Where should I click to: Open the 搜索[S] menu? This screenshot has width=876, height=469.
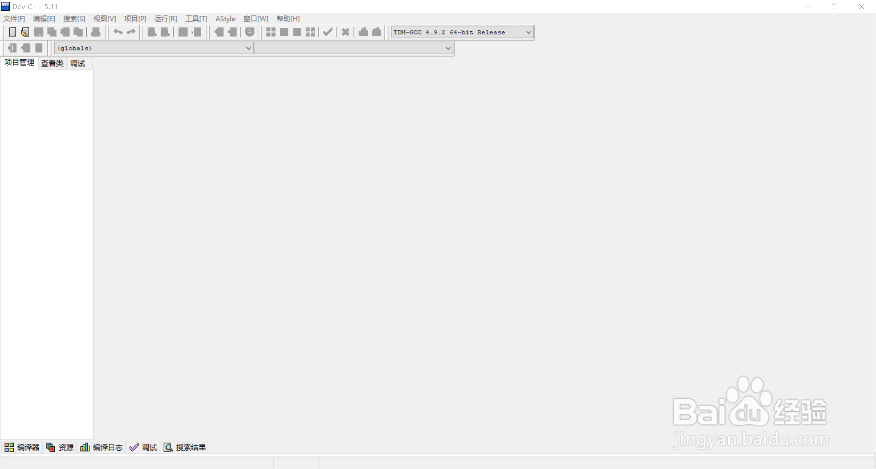point(74,19)
